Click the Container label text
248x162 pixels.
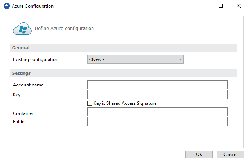tap(23, 113)
